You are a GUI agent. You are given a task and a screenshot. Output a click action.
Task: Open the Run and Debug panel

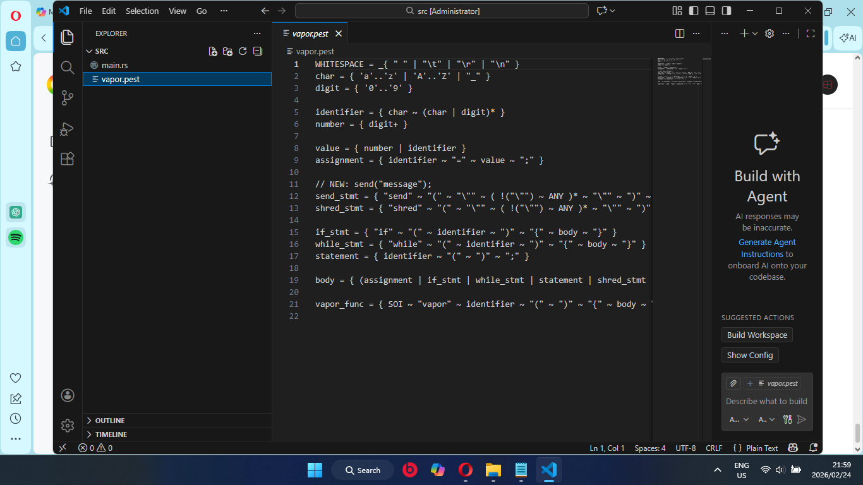[68, 129]
